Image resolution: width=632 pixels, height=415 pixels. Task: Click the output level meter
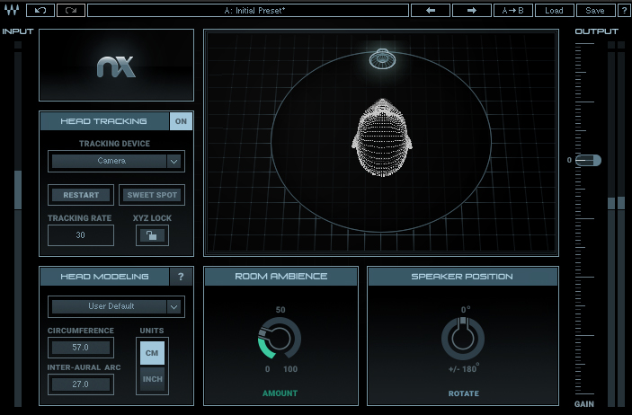point(617,224)
